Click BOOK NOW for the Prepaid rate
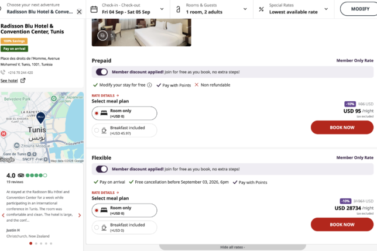The height and width of the screenshot is (251, 377). pyautogui.click(x=342, y=127)
